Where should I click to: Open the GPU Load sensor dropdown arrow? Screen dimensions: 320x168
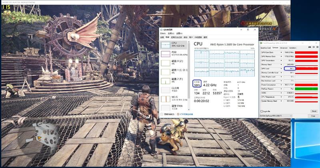(x=282, y=68)
